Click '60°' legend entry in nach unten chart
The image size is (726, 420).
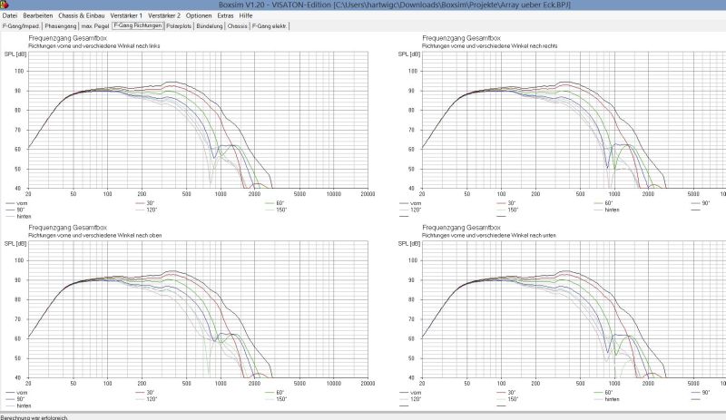coord(603,393)
